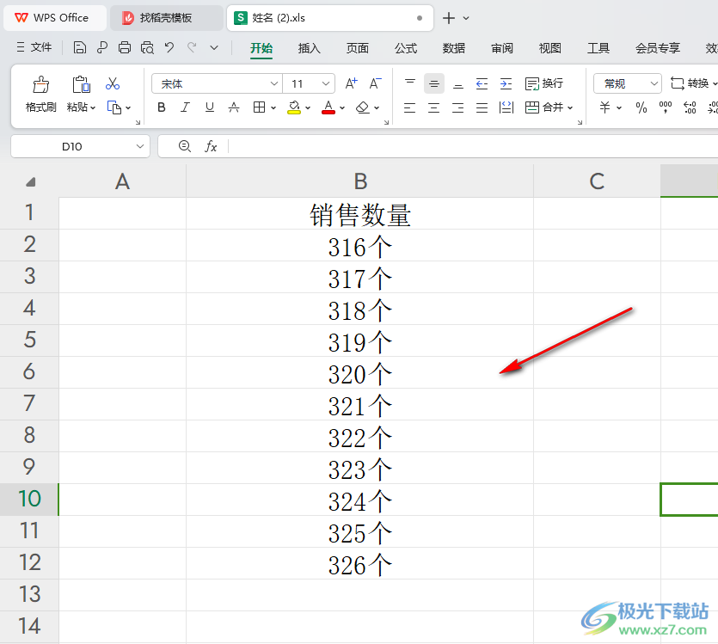The width and height of the screenshot is (718, 644).
Task: Click the 换行 (Wrap text) button
Action: click(x=543, y=83)
